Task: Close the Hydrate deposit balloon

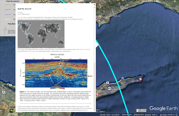Action: pyautogui.click(x=95, y=5)
